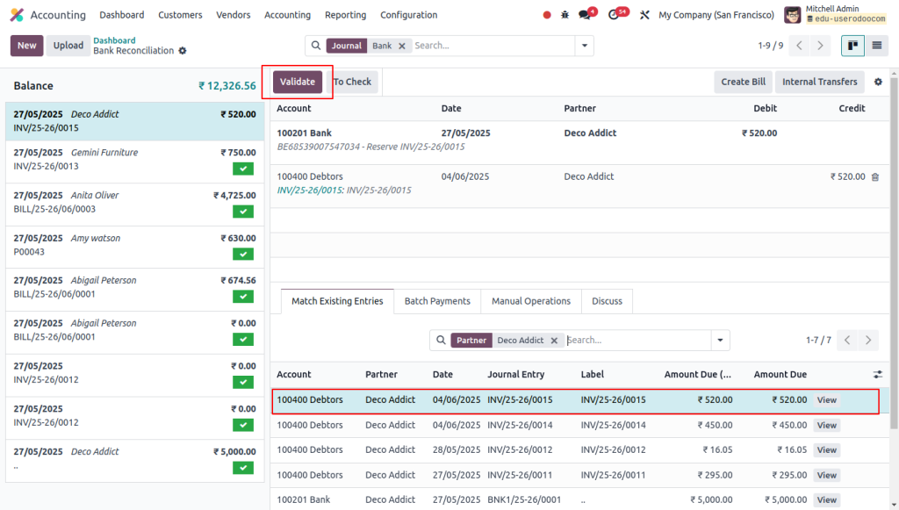Open the Reporting menu
Viewport: 899px width, 510px height.
tap(345, 15)
